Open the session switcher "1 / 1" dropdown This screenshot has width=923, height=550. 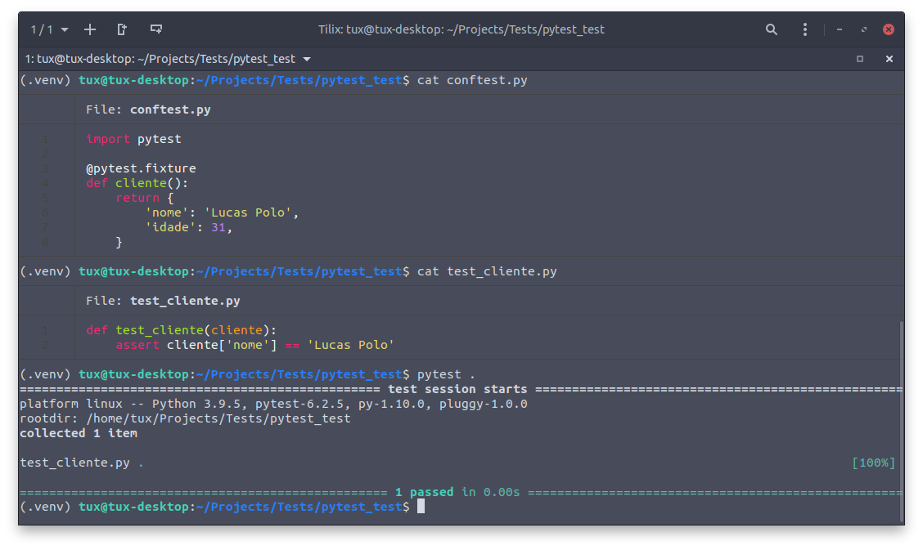pos(49,29)
